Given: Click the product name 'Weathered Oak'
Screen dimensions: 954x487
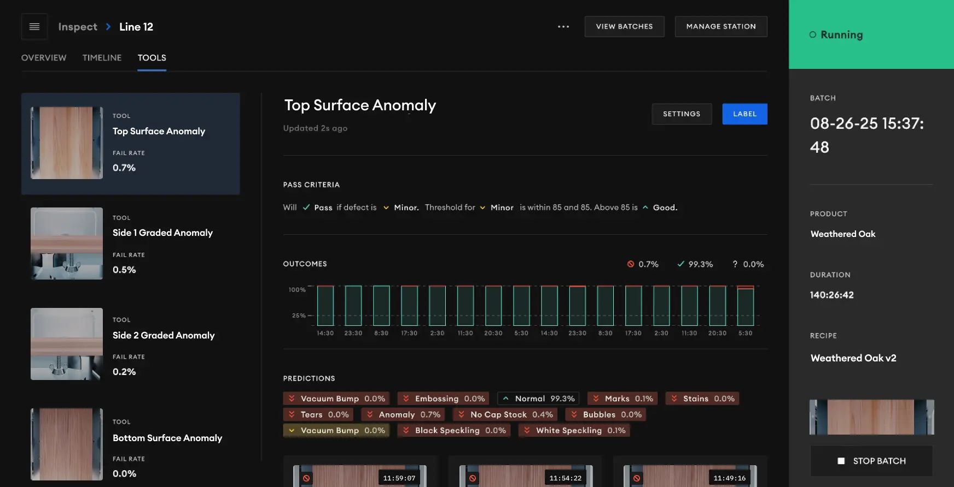Looking at the screenshot, I should tap(843, 234).
